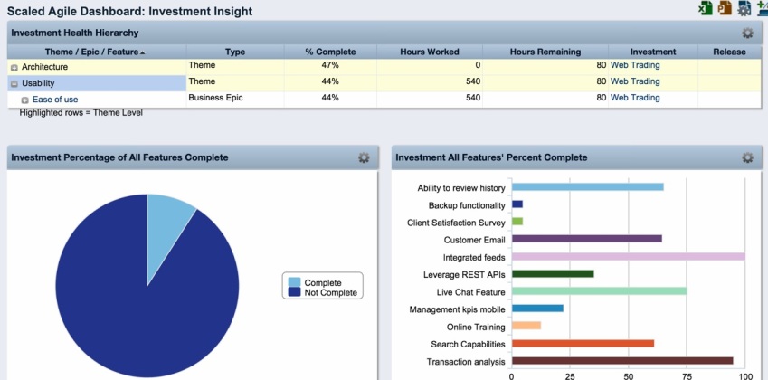Click the Transaction analysis bar
The width and height of the screenshot is (768, 380).
pos(622,361)
